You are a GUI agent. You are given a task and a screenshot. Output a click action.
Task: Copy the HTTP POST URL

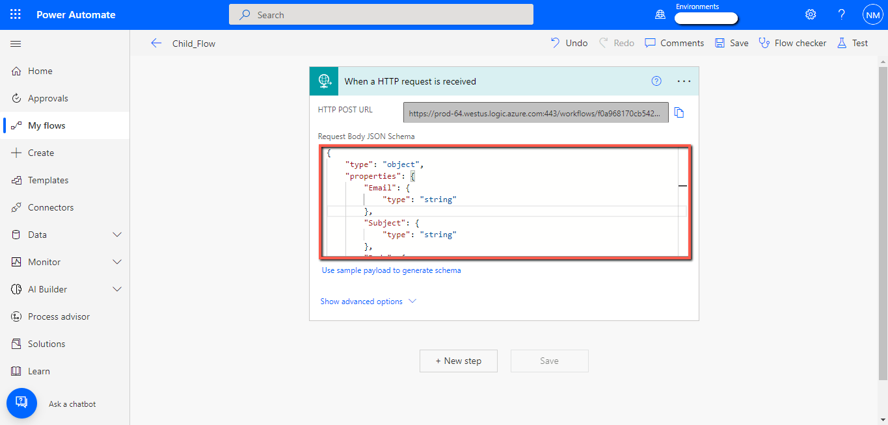click(679, 112)
